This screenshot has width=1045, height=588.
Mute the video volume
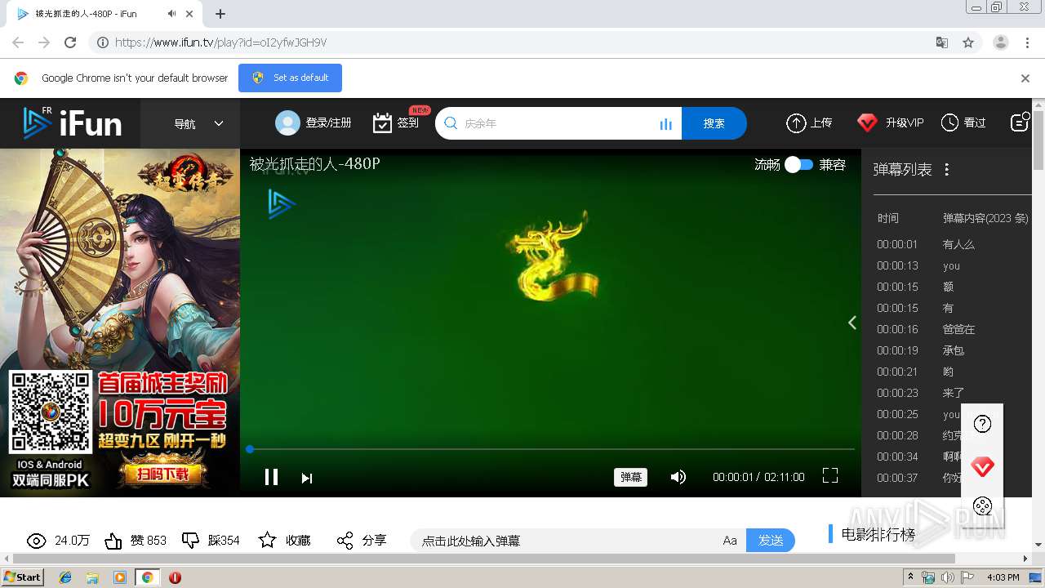(x=678, y=477)
